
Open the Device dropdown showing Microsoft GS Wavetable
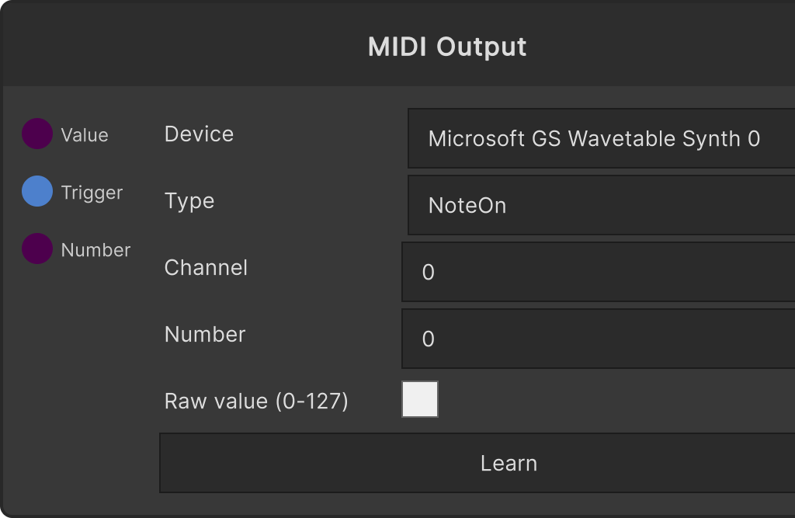pos(602,138)
